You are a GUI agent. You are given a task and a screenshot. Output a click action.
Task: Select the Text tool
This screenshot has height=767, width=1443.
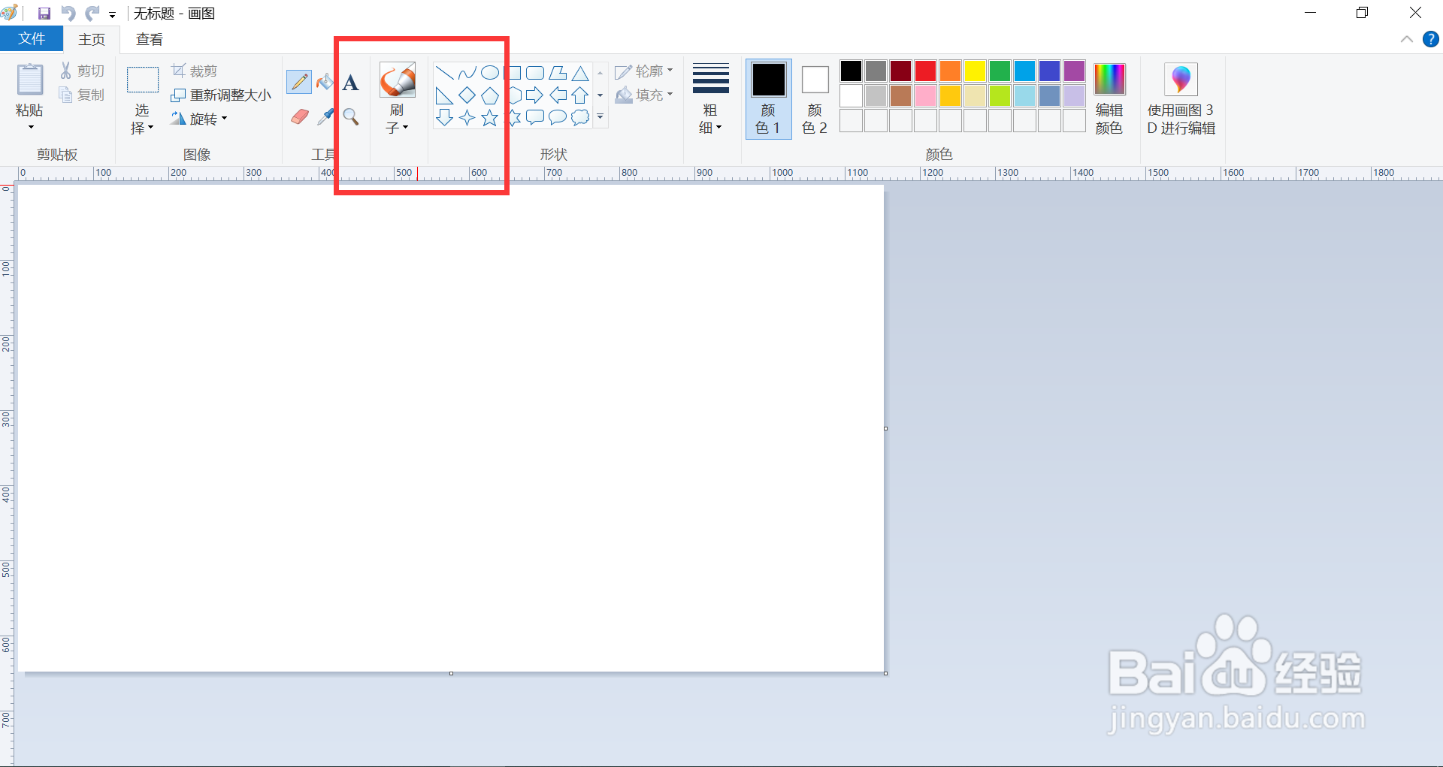coord(350,83)
